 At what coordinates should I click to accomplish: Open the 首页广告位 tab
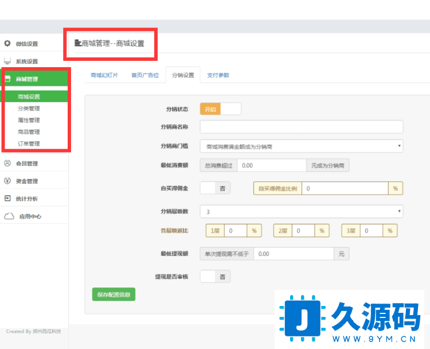(144, 75)
